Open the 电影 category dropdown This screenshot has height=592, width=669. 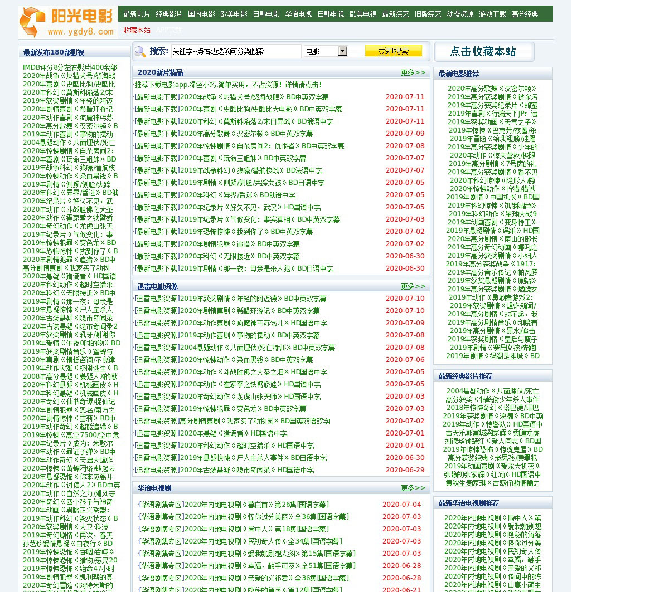click(x=326, y=51)
